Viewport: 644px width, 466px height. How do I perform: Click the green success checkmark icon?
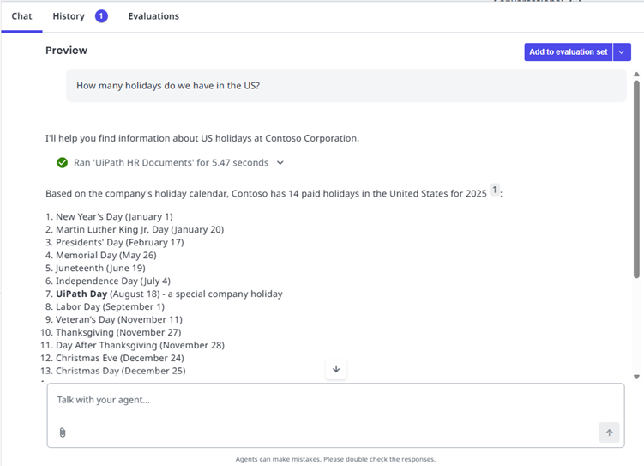[62, 162]
